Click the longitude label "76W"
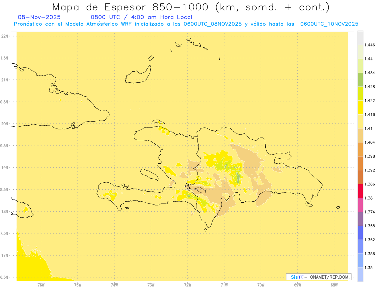 coord(41,285)
